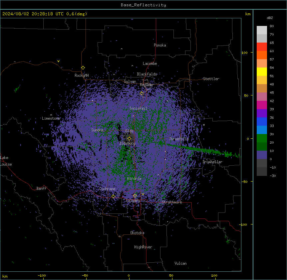Click the Stettler label
The width and height of the screenshot is (287, 280).
coord(211,79)
